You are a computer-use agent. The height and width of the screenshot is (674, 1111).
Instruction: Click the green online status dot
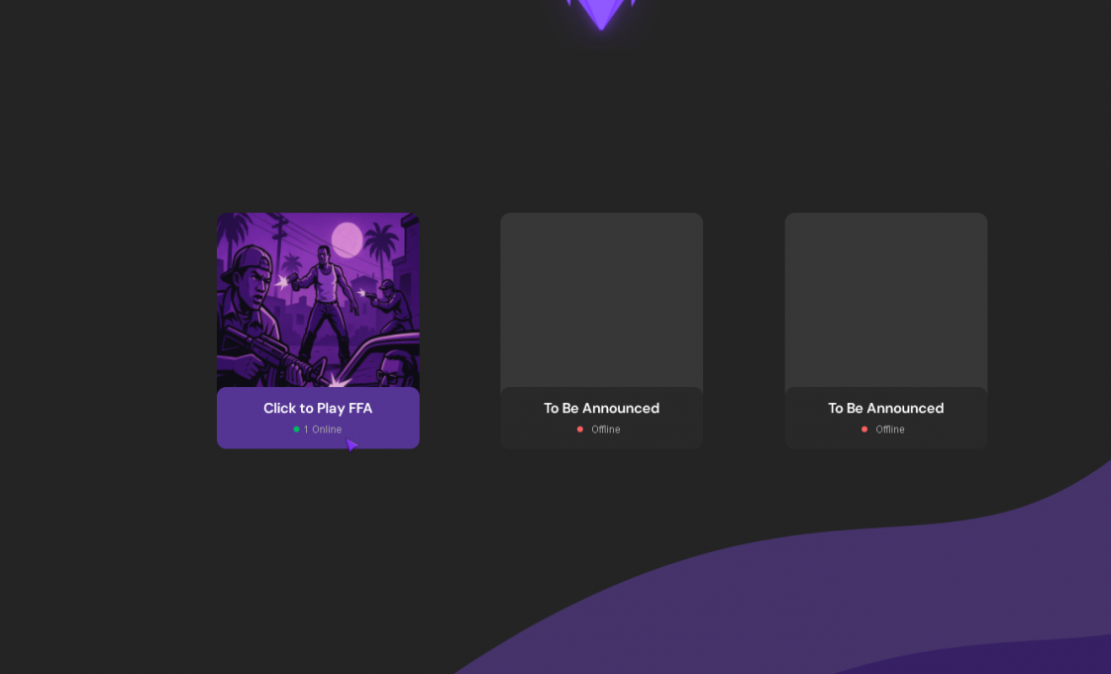[x=296, y=430]
